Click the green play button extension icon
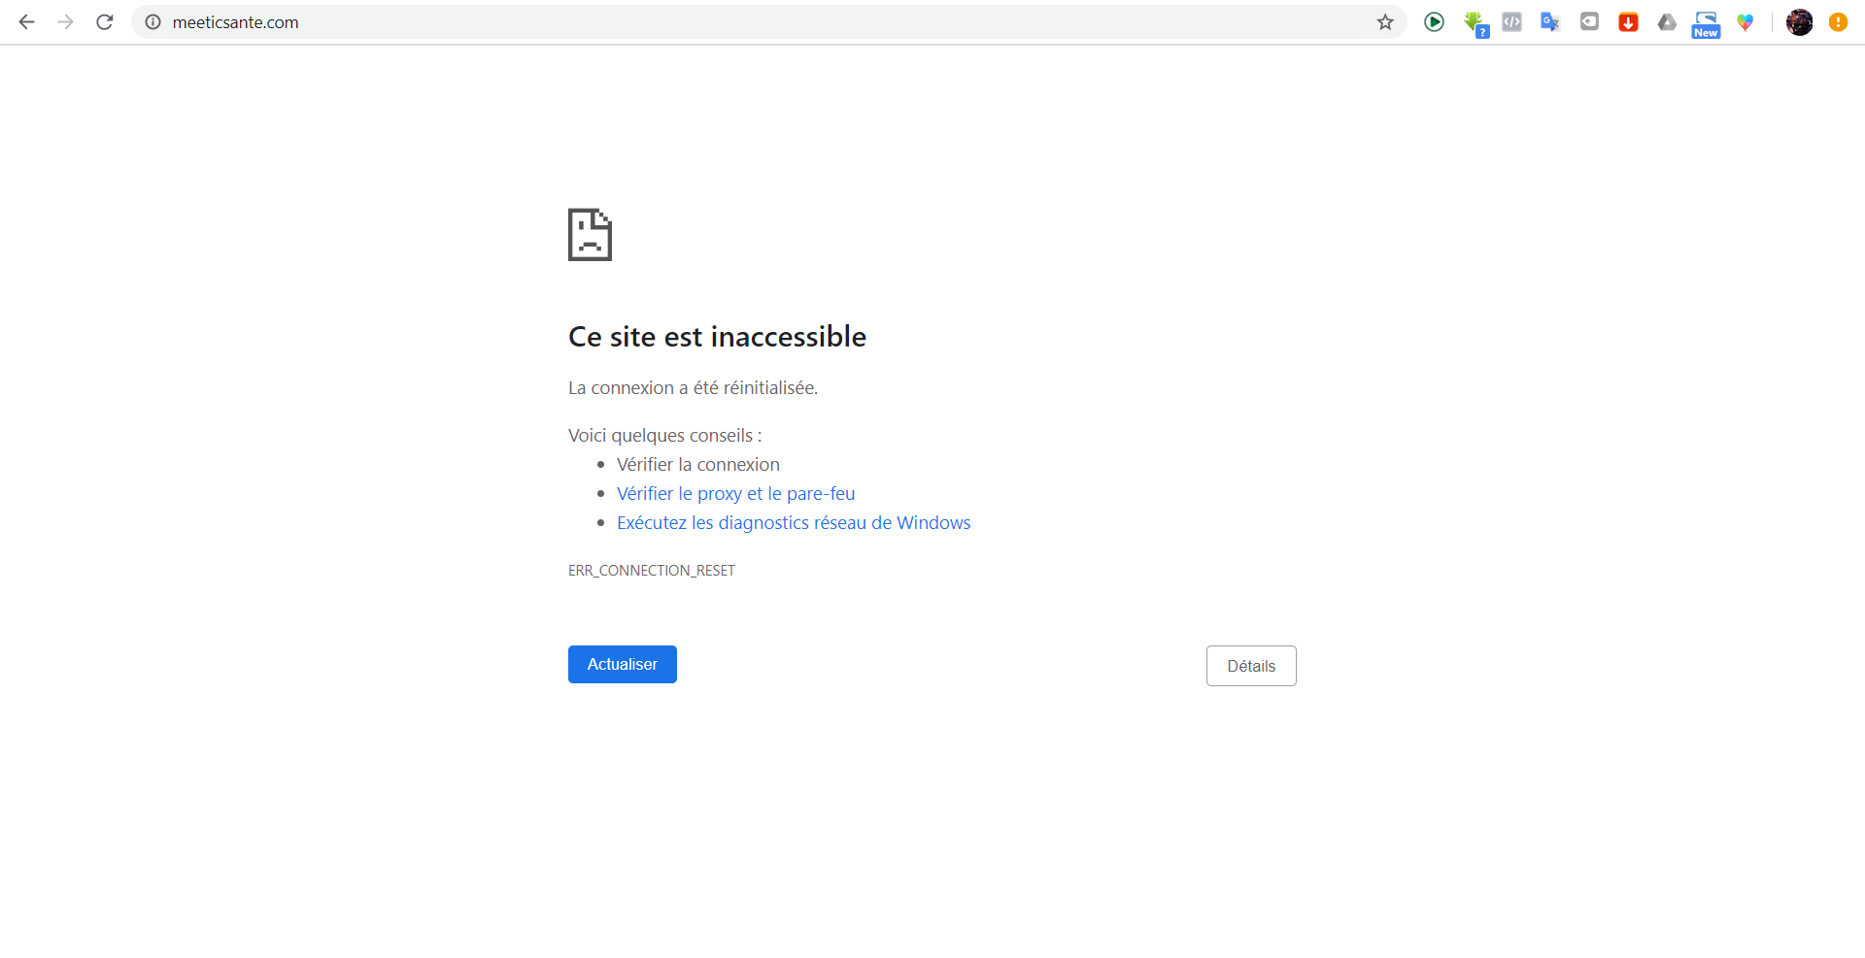The height and width of the screenshot is (958, 1865). click(1434, 21)
